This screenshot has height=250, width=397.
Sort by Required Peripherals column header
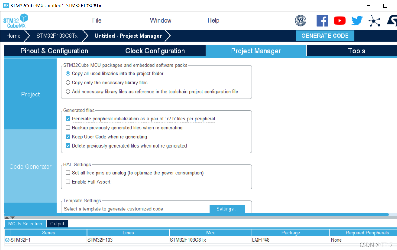pyautogui.click(x=363, y=233)
